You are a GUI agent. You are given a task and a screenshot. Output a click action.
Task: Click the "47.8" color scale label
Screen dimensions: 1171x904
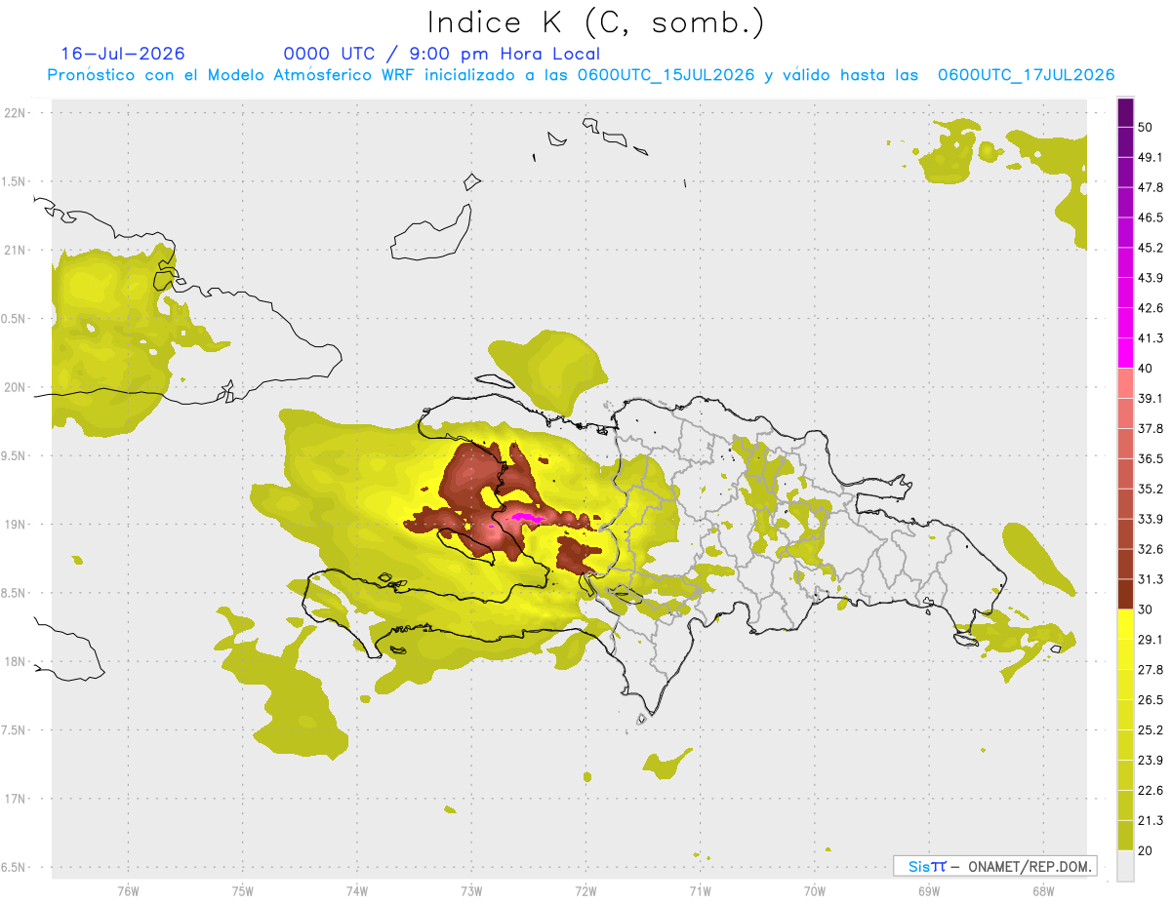[1151, 187]
